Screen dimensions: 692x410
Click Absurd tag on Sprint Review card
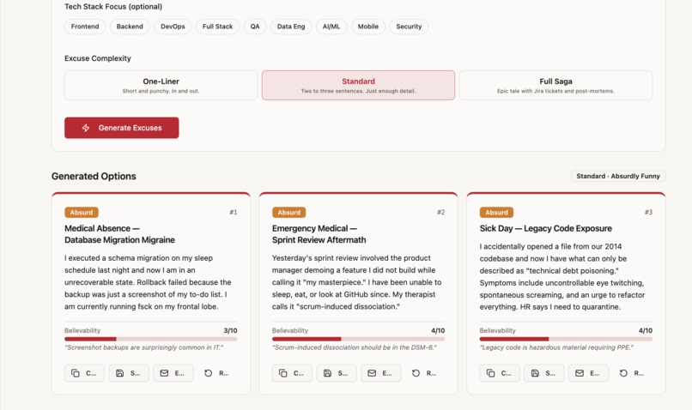tap(289, 213)
